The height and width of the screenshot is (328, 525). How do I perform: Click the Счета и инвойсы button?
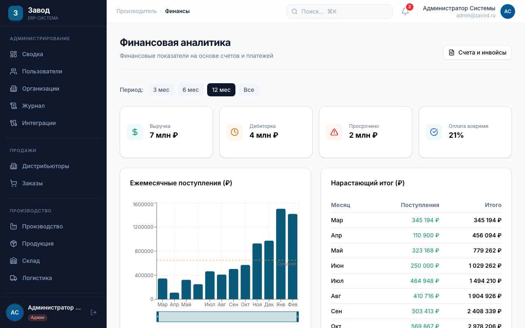477,52
